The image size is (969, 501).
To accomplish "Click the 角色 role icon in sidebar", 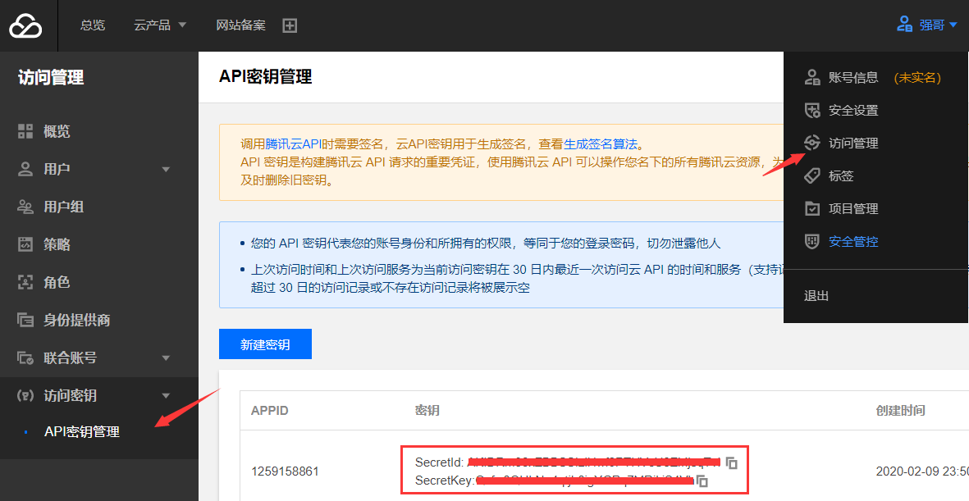I will coord(25,282).
